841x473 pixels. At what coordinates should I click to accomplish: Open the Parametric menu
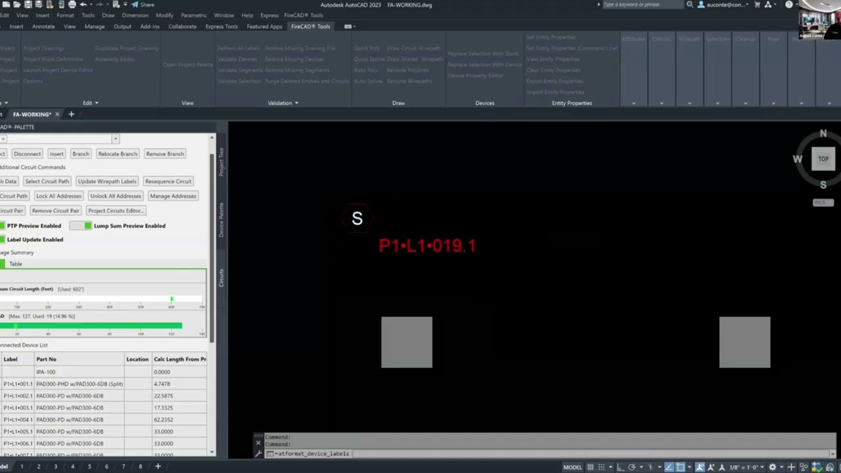(x=194, y=15)
